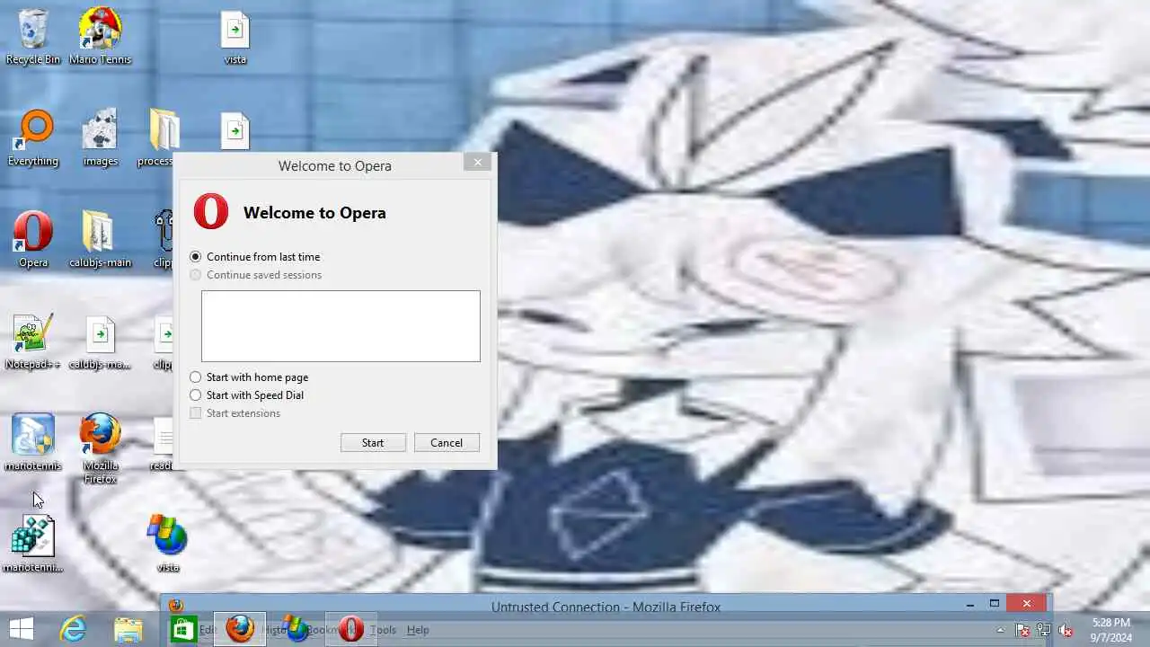Select the Opera desktop shortcut
The width and height of the screenshot is (1150, 647).
click(33, 240)
